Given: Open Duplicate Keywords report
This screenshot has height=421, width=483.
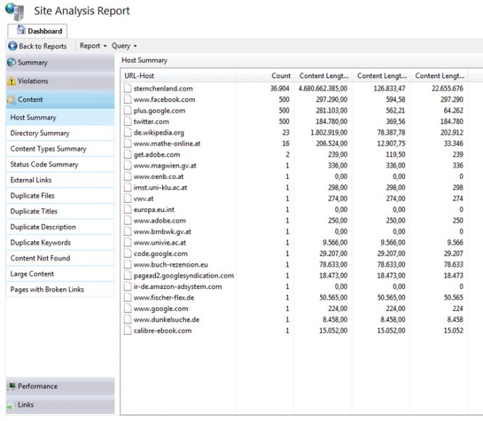Looking at the screenshot, I should tap(60, 243).
